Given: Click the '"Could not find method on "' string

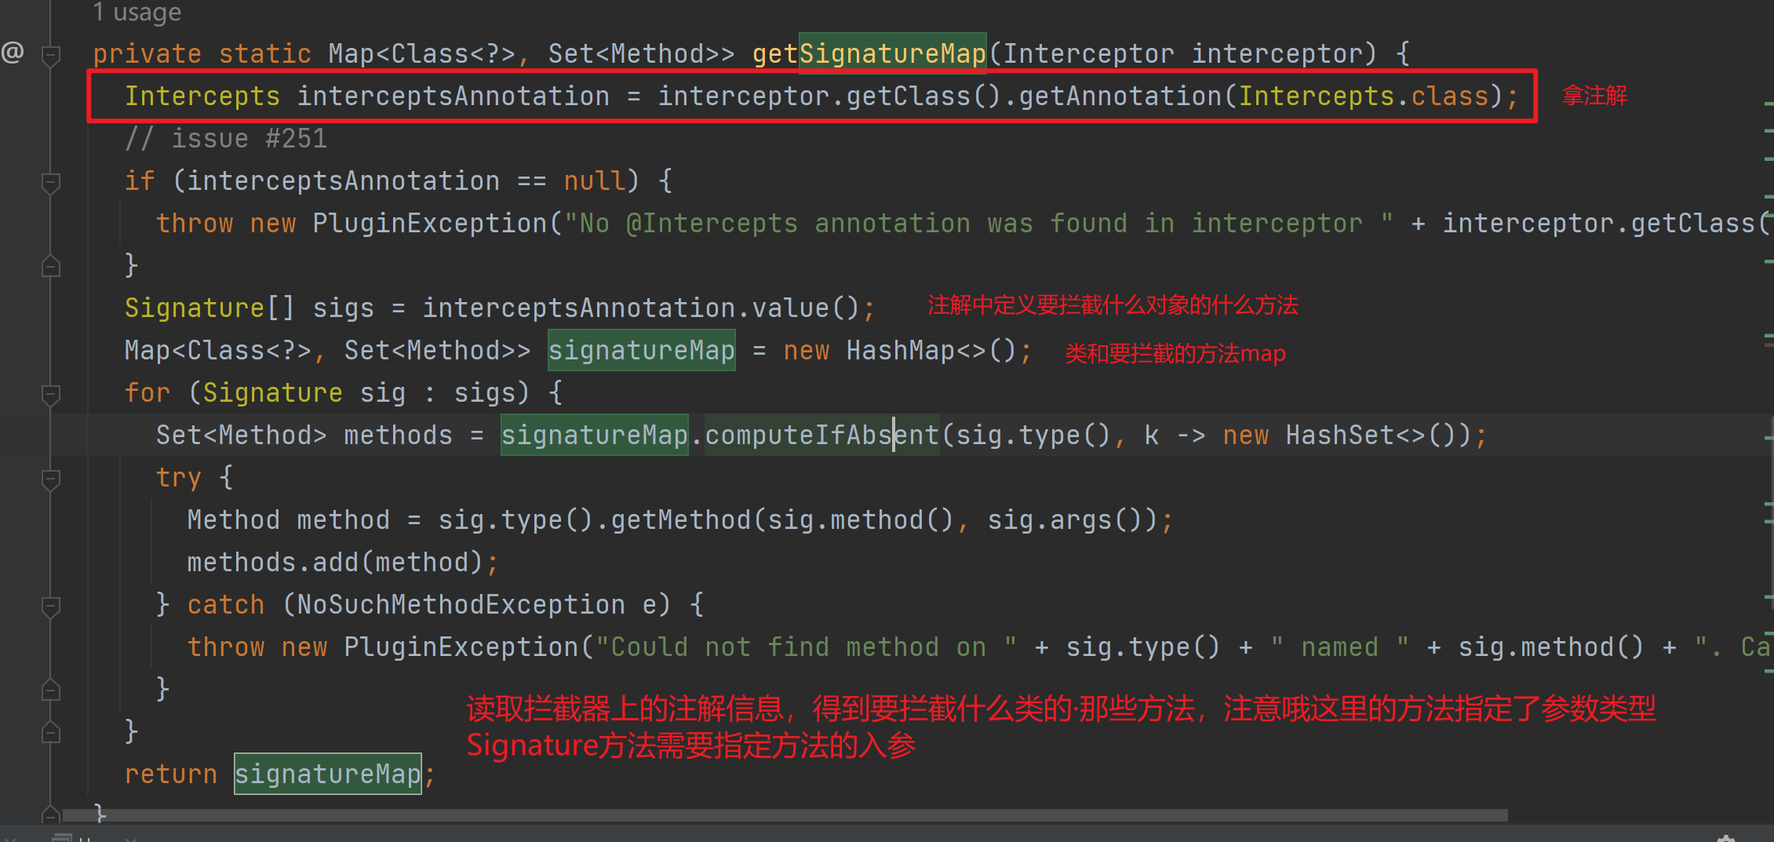Looking at the screenshot, I should pos(806,647).
